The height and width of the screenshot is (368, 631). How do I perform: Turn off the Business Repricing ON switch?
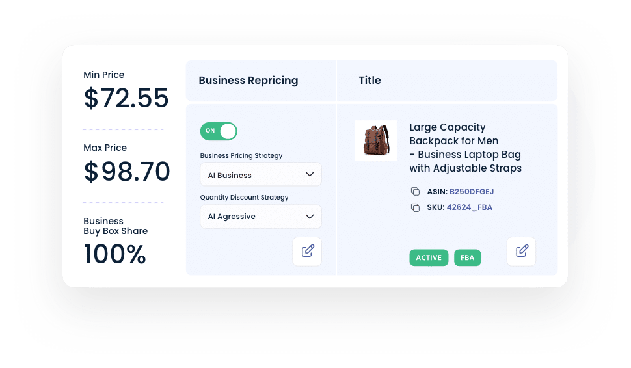pyautogui.click(x=219, y=131)
